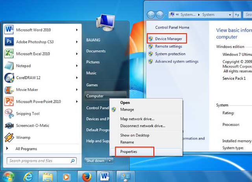The image size is (252, 182).
Task: Click the refresh button beside the address bar
Action: (237, 15)
